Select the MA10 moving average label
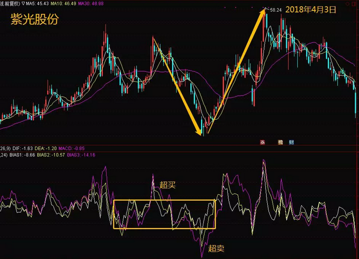The image size is (359, 259). (69, 3)
